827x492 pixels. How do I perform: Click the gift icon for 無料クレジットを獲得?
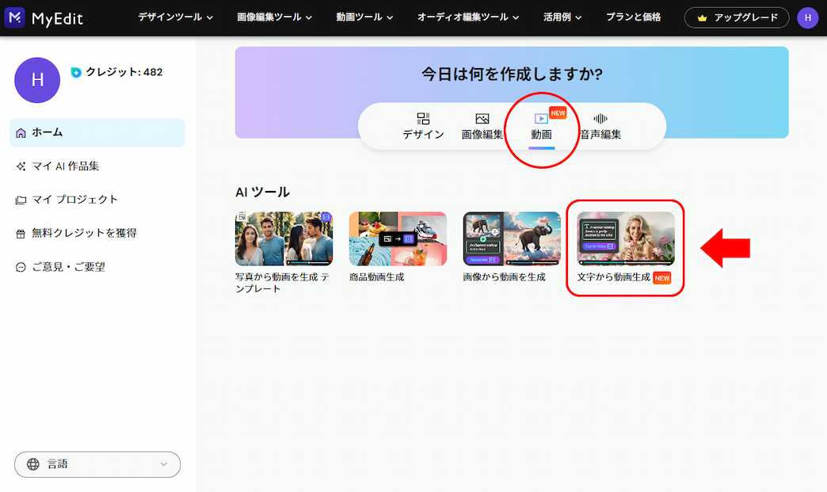point(21,234)
